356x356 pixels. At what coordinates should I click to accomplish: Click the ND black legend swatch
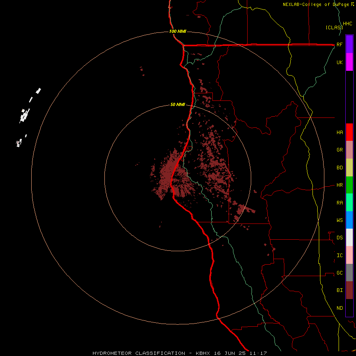pos(349,308)
